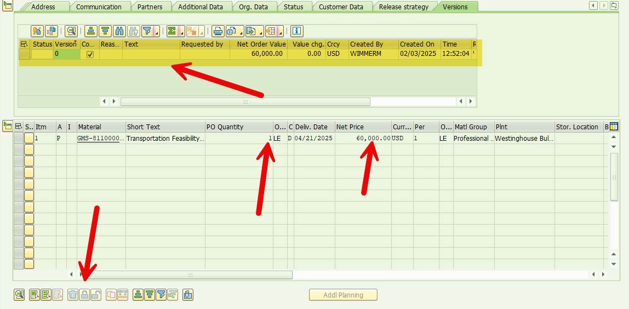The image size is (629, 309).
Task: Click the Net Order Value column header
Action: 259,44
